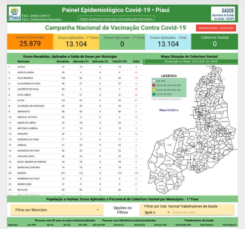
Task: Select the Cobertura Vacinal green scorecard
Action: pos(215,41)
